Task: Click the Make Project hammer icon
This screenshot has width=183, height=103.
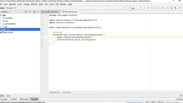Action: pyautogui.click(x=125, y=8)
